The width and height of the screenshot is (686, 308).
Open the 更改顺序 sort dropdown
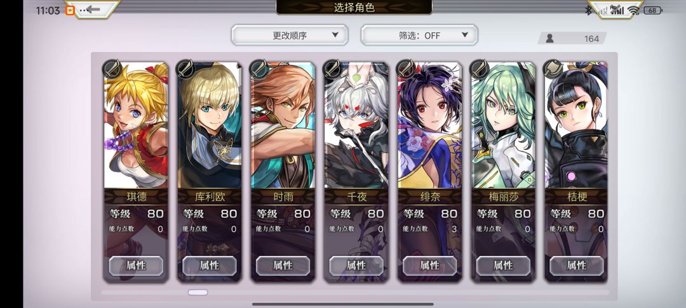click(290, 35)
